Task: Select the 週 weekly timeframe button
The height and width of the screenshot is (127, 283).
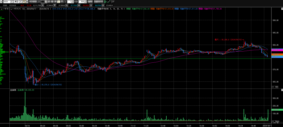Action: click(52, 2)
